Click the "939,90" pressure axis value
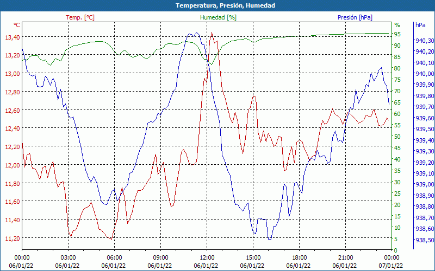Screen dimensions: 435x271 coord(425,85)
